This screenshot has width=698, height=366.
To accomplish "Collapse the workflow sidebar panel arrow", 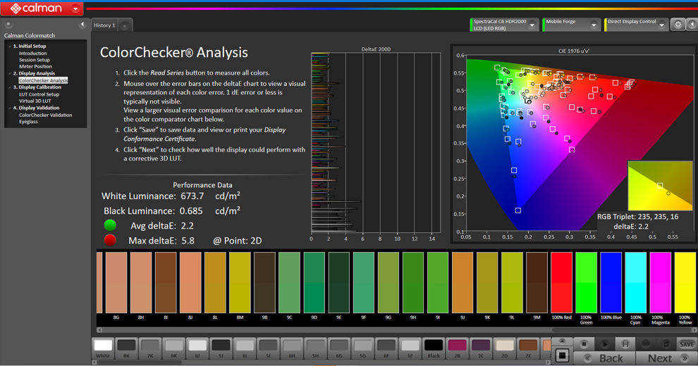I will (x=82, y=25).
